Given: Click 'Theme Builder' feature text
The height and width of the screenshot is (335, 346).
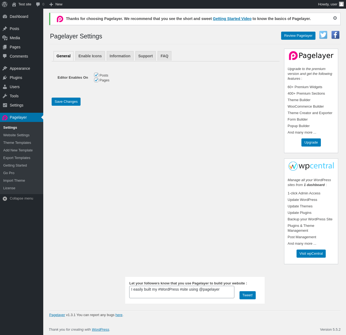Looking at the screenshot, I should point(299,100).
